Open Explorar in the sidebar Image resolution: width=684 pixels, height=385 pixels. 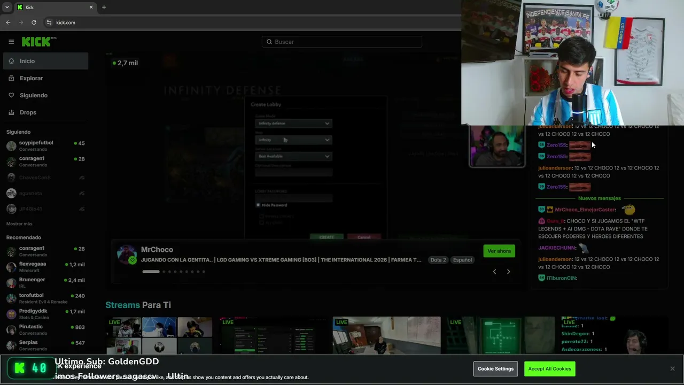point(45,78)
